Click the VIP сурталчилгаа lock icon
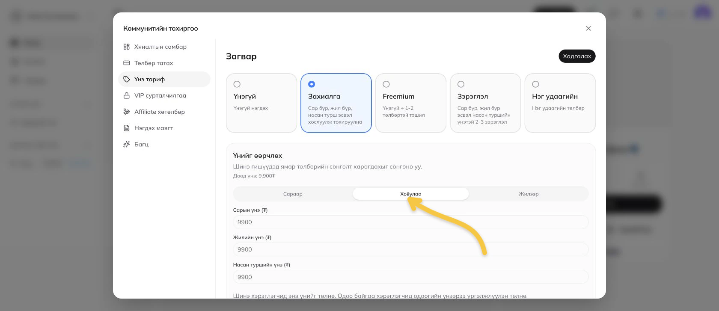 pos(126,95)
